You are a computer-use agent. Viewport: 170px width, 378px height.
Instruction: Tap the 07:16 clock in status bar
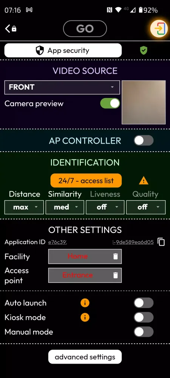coord(12,10)
